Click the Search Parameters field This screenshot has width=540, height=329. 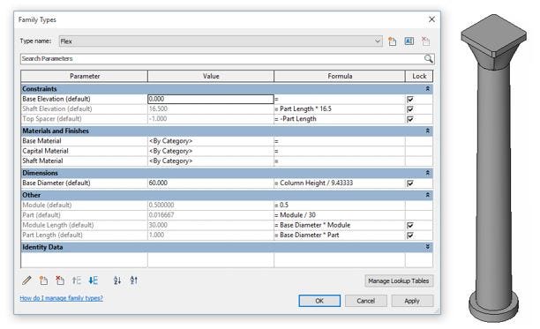tap(222, 58)
